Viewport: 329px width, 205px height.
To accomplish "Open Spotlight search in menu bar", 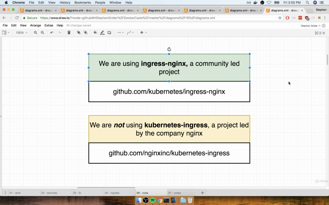I will [x=307, y=3].
